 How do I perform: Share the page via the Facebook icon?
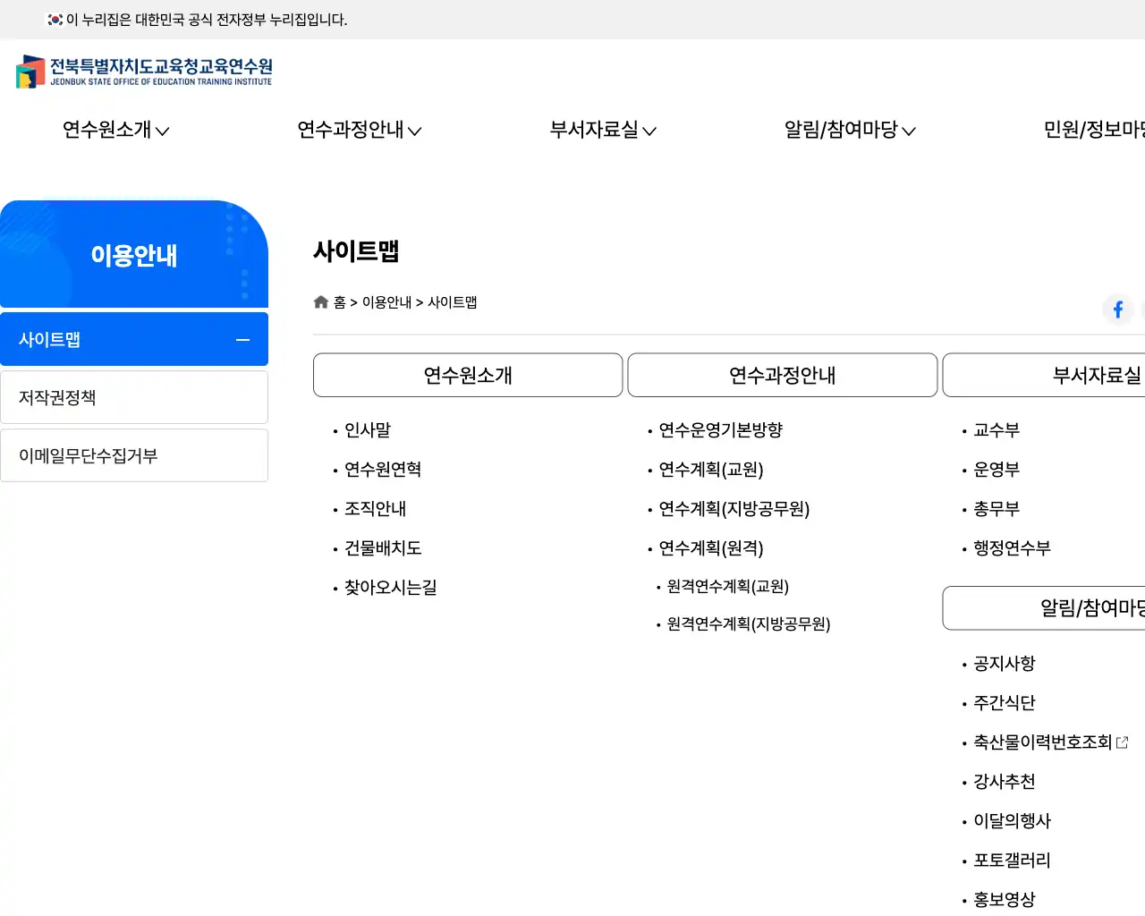point(1117,310)
